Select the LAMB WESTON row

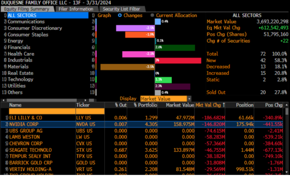142,137
